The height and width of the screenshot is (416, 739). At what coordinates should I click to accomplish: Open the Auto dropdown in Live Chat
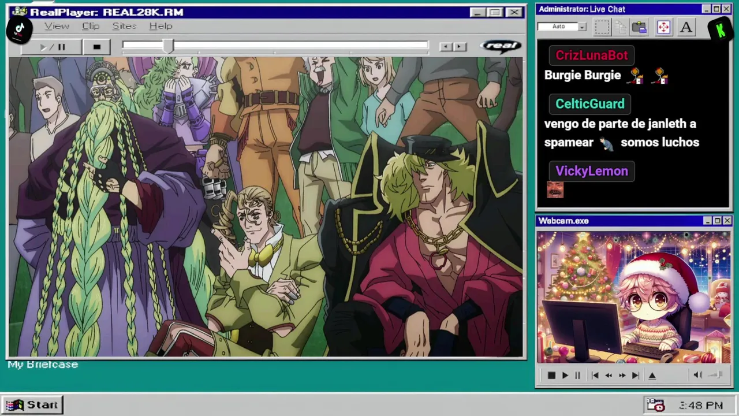pos(582,27)
